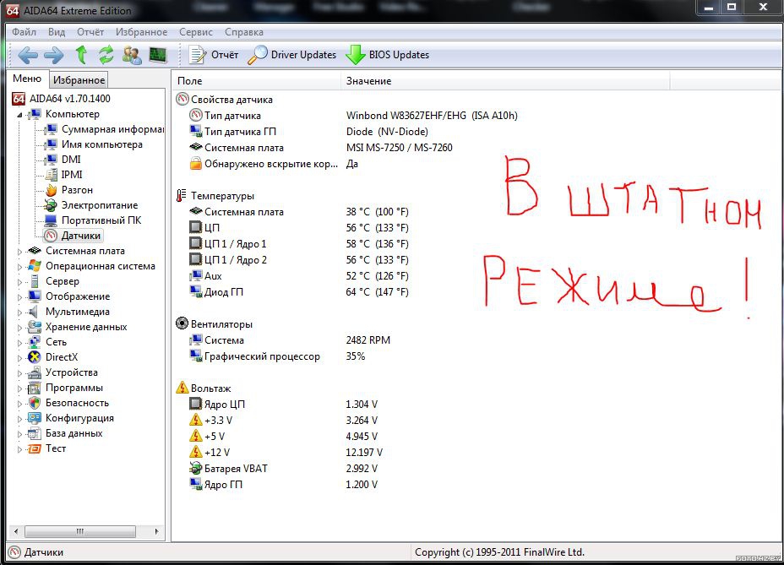
Task: Click the Вентиляторы fan icon
Action: click(182, 323)
